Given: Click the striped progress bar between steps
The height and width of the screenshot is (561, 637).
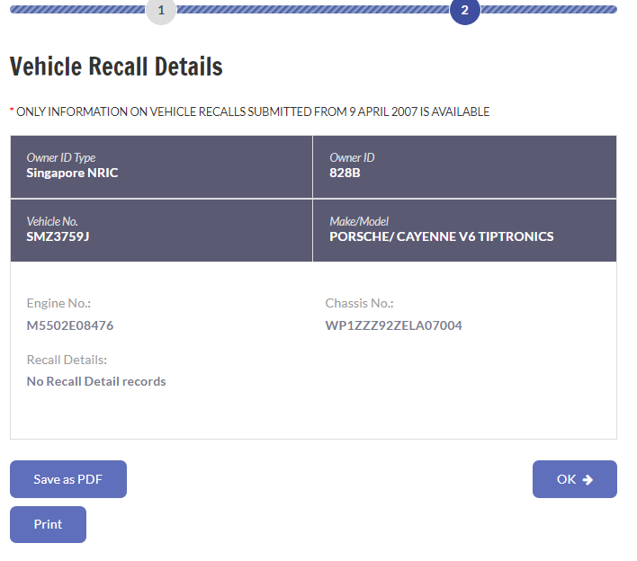Looking at the screenshot, I should point(312,9).
